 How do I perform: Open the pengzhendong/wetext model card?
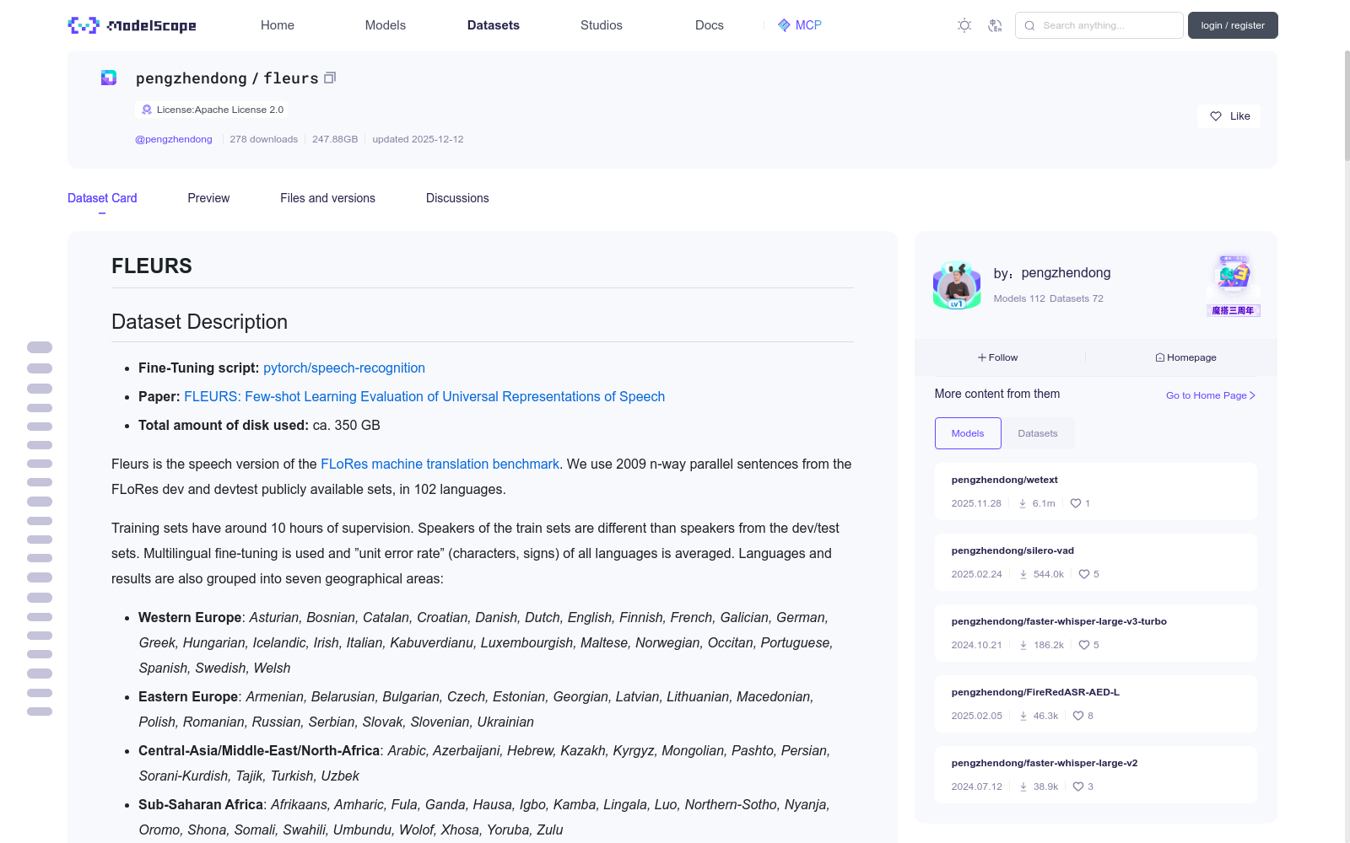pos(1095,491)
